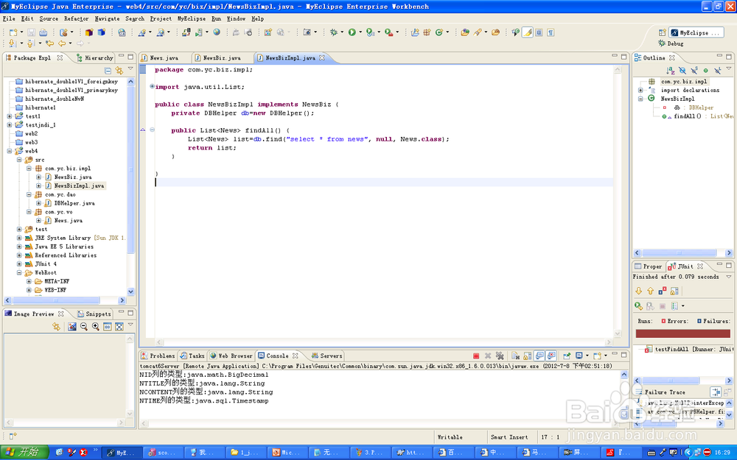Click the Windows Start button
737x460 pixels.
tap(24, 453)
